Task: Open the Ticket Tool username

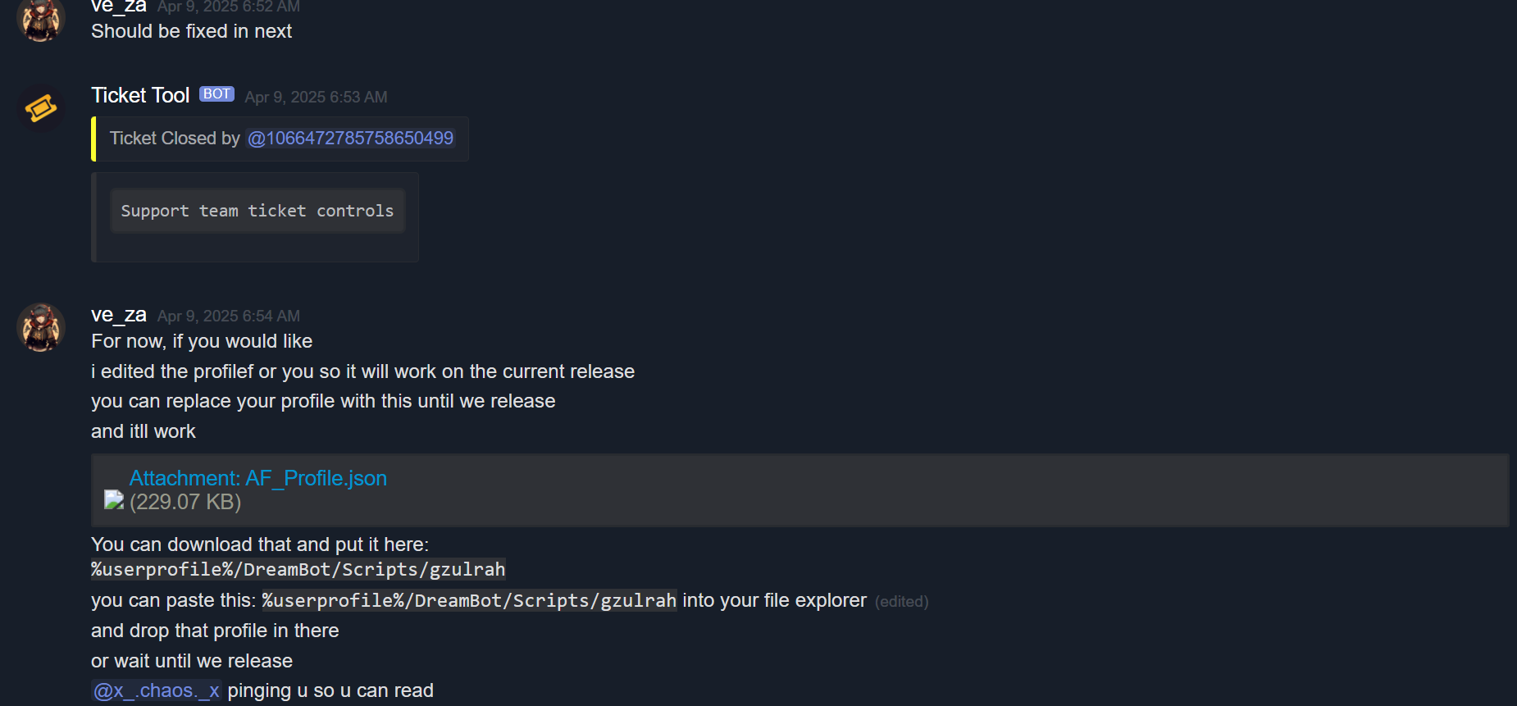Action: click(x=140, y=95)
